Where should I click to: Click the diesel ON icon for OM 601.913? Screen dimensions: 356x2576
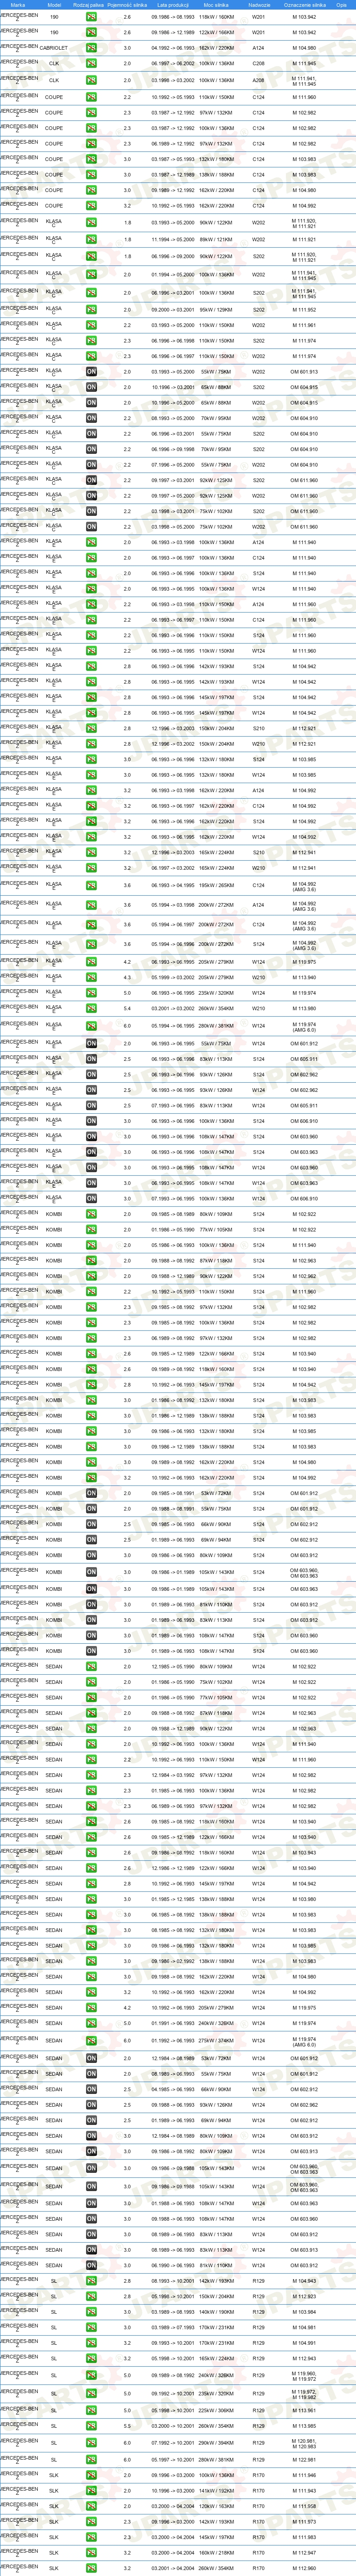[x=91, y=372]
